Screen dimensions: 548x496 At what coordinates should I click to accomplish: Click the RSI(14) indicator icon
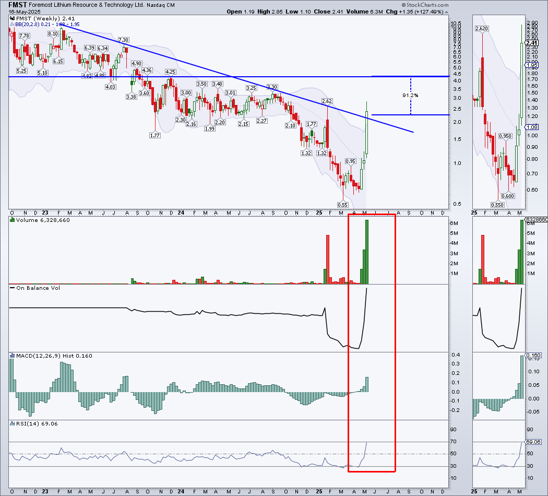tap(11, 423)
